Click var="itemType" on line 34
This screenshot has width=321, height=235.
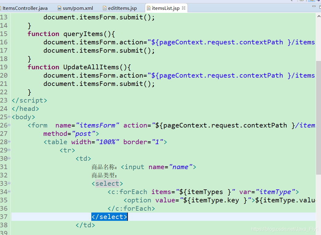[267, 192]
